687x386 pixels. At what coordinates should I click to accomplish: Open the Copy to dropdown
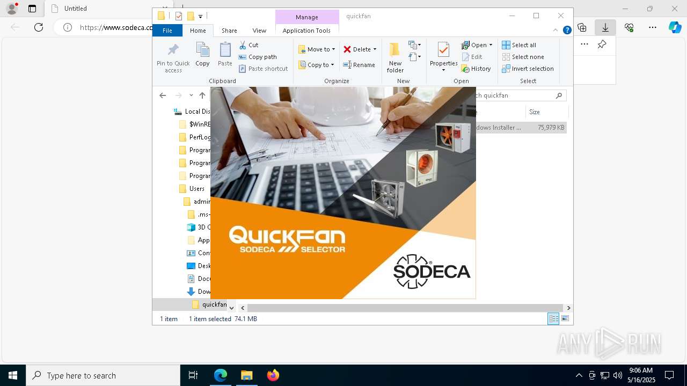[x=316, y=65]
